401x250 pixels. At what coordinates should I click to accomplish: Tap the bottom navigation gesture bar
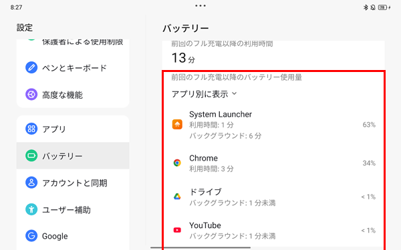[200, 247]
